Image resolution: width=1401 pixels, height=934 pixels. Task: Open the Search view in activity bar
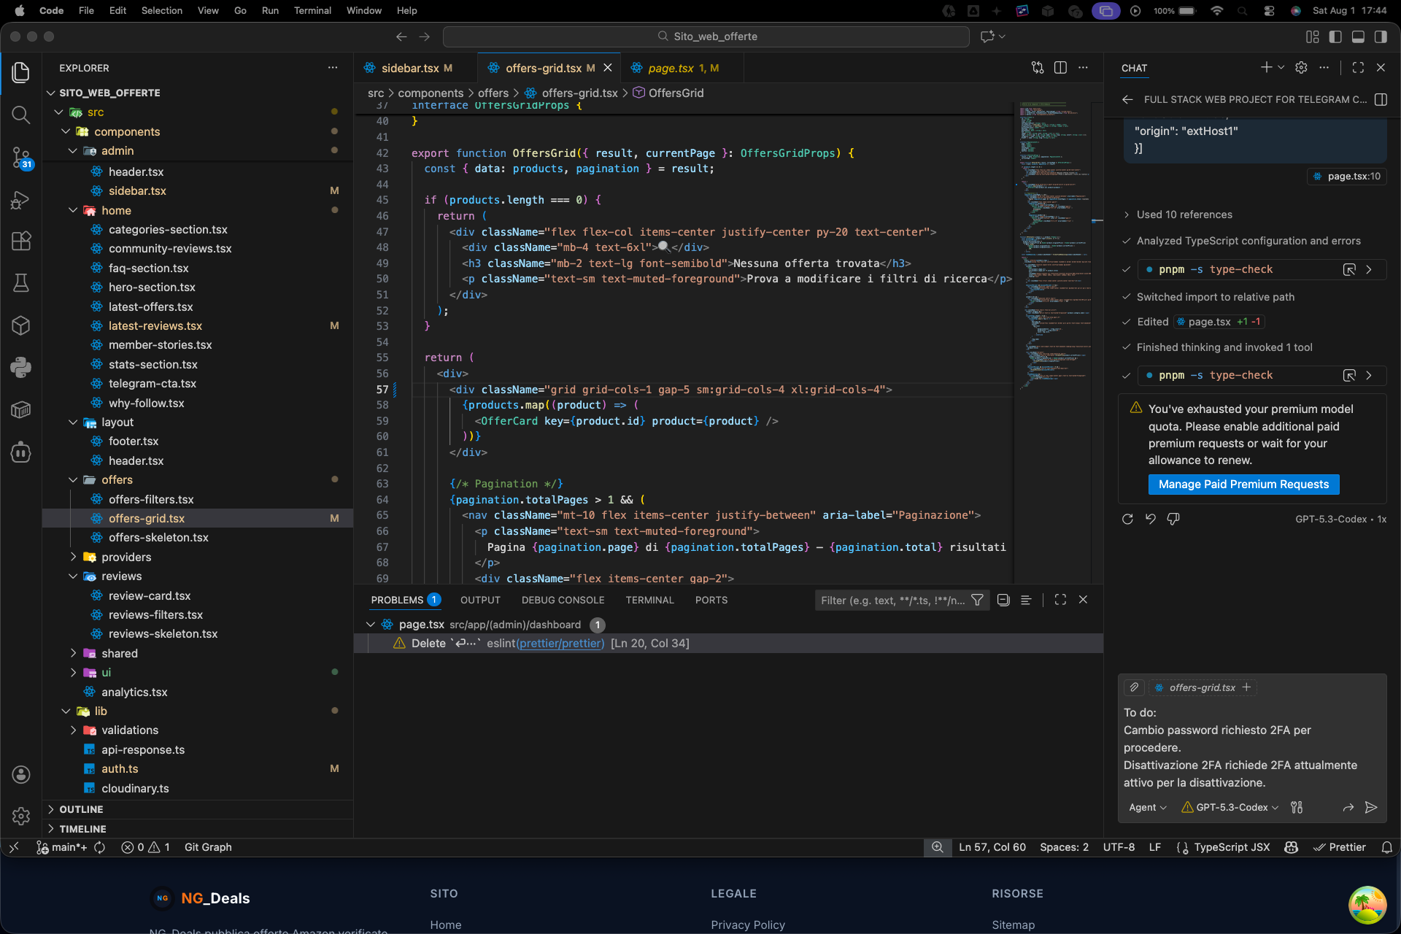(x=21, y=115)
